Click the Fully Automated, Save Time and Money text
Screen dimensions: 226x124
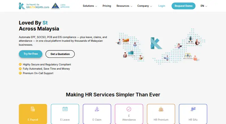coord(46,69)
